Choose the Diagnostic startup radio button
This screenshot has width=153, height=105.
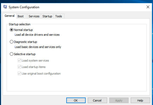[x=11, y=42]
